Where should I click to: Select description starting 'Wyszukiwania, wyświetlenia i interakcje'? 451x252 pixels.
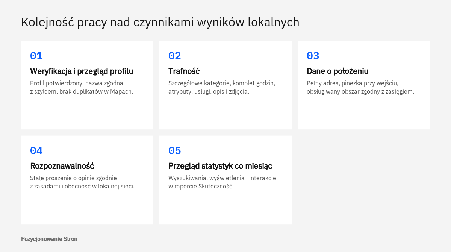222,182
